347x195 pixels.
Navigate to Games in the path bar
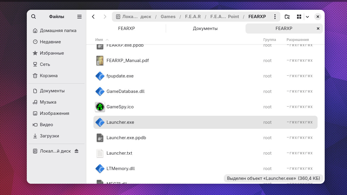click(168, 17)
